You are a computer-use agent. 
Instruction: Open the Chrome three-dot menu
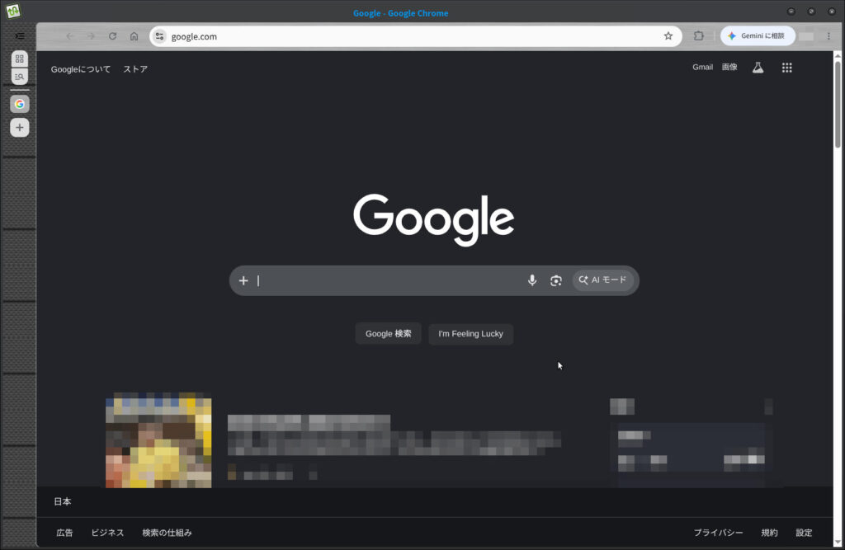tap(828, 36)
